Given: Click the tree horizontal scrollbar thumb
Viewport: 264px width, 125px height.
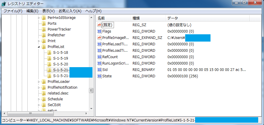Looking at the screenshot, I should click(31, 113).
